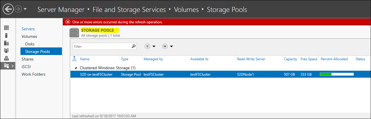This screenshot has width=371, height=119.
Task: Open the Dashboard icon in left rail
Action: (6, 28)
